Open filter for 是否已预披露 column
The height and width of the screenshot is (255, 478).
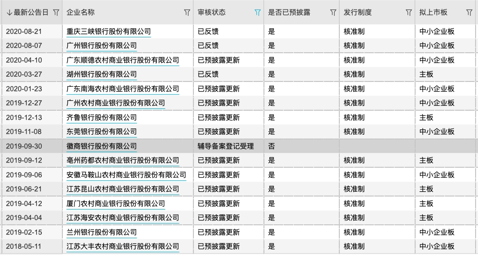pyautogui.click(x=333, y=12)
